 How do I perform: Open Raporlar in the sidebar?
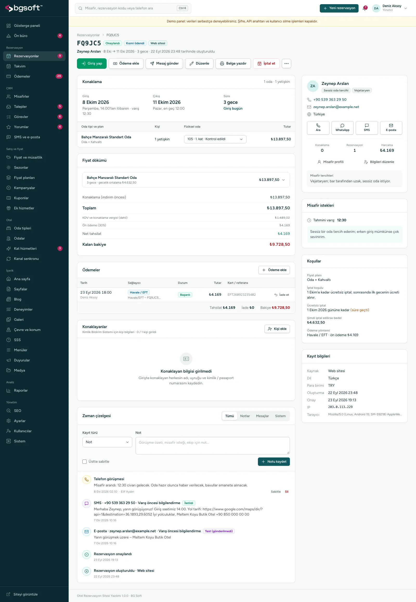34,391
